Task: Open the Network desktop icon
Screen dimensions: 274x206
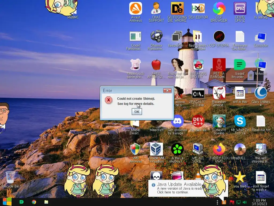Action: [261, 67]
